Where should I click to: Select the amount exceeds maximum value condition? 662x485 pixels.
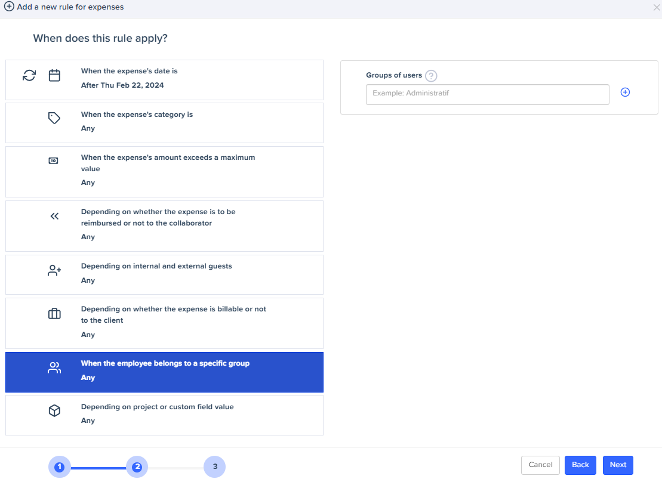(164, 171)
